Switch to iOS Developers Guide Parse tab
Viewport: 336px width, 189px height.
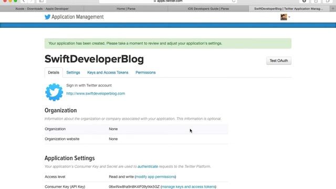[208, 8]
